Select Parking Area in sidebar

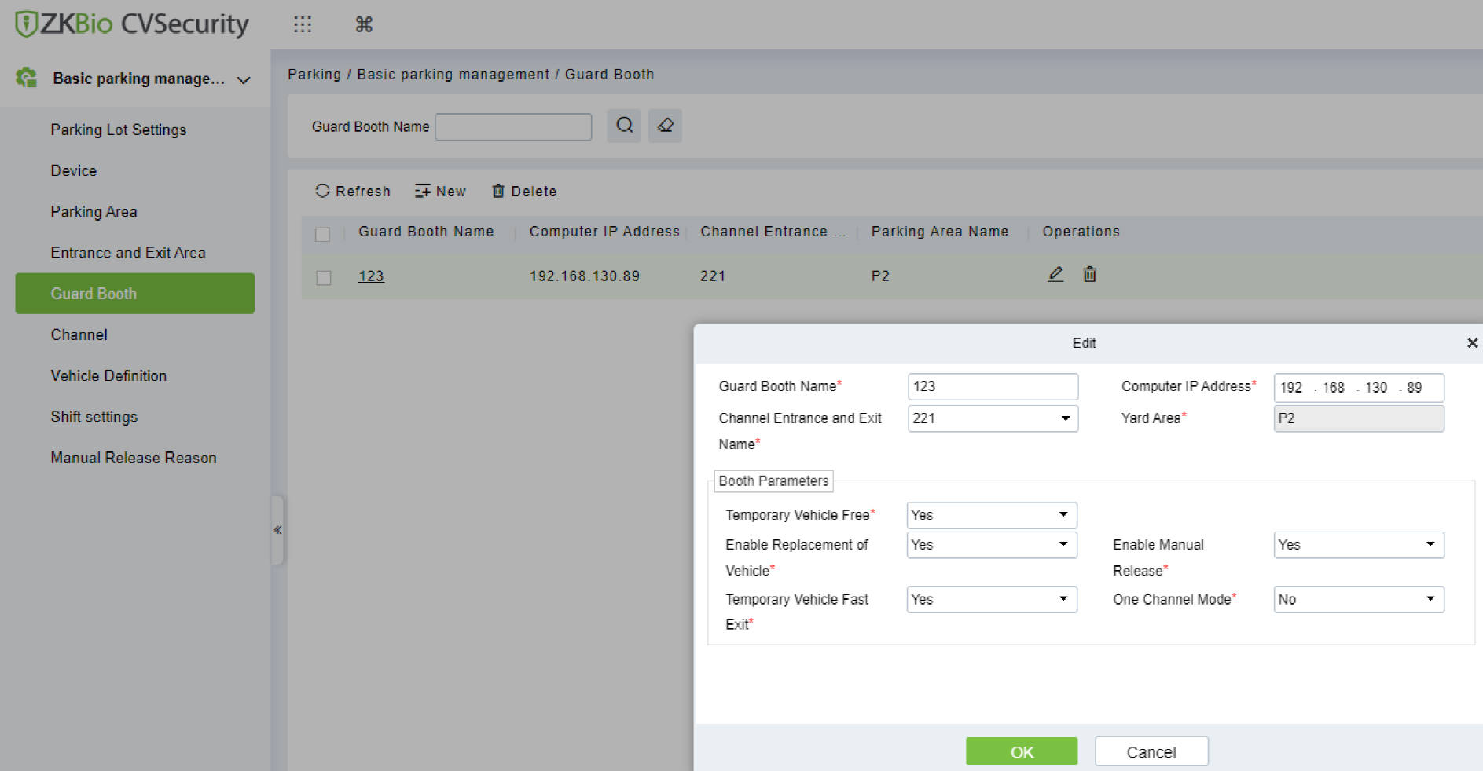click(x=94, y=211)
